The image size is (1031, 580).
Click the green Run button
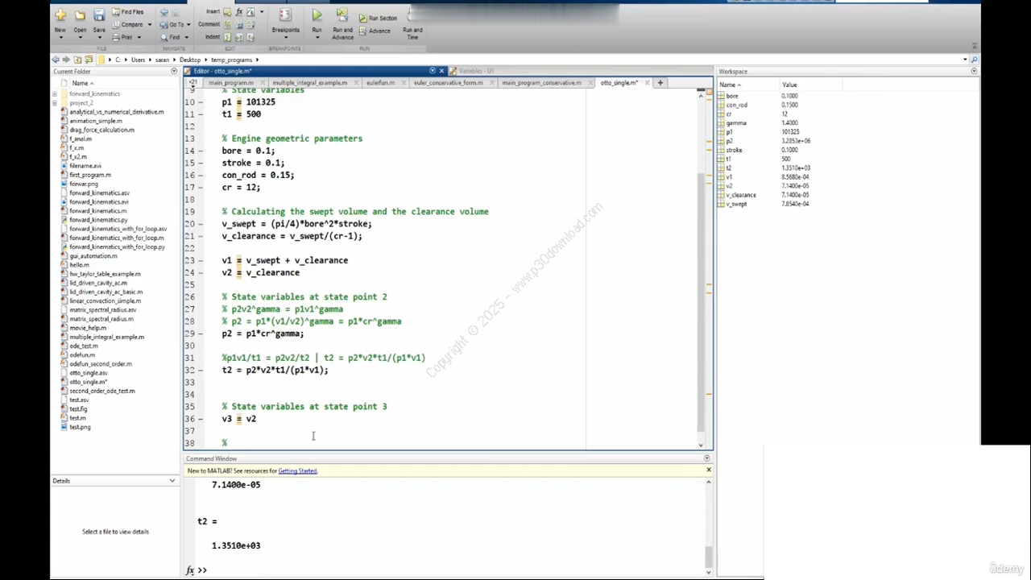click(317, 16)
